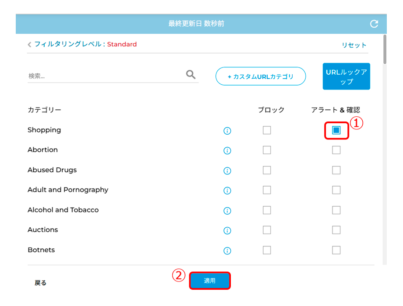Click the refresh icon in the header

[x=374, y=24]
